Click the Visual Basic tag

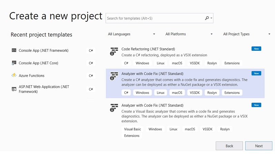(132, 129)
